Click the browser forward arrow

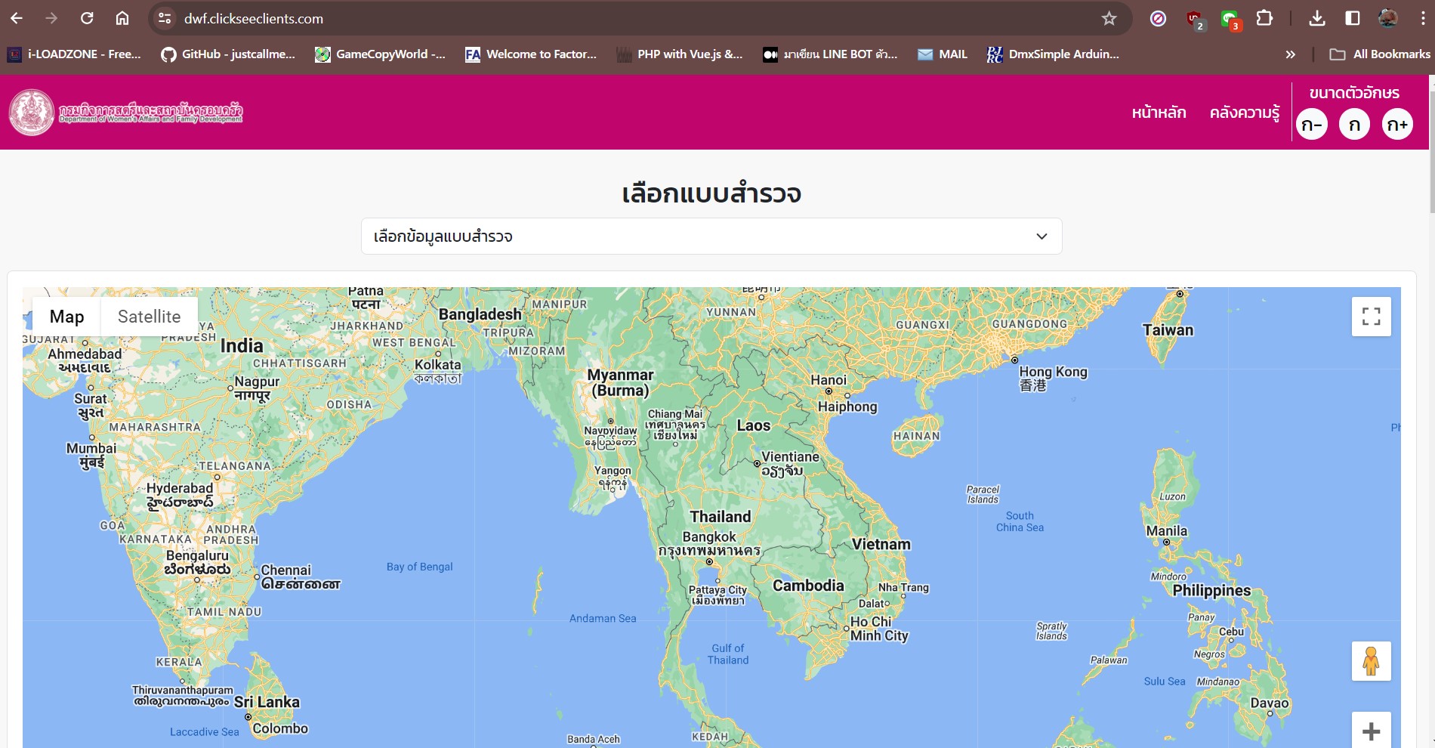[x=51, y=18]
